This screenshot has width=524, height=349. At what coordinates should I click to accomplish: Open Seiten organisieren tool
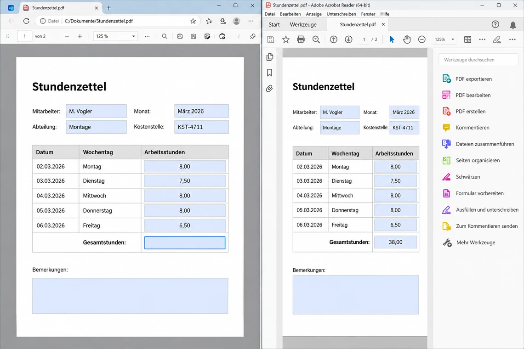471,160
